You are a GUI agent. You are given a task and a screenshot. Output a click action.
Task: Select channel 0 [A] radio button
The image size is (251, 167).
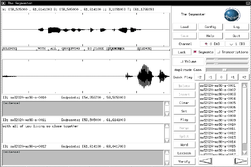click(x=212, y=44)
